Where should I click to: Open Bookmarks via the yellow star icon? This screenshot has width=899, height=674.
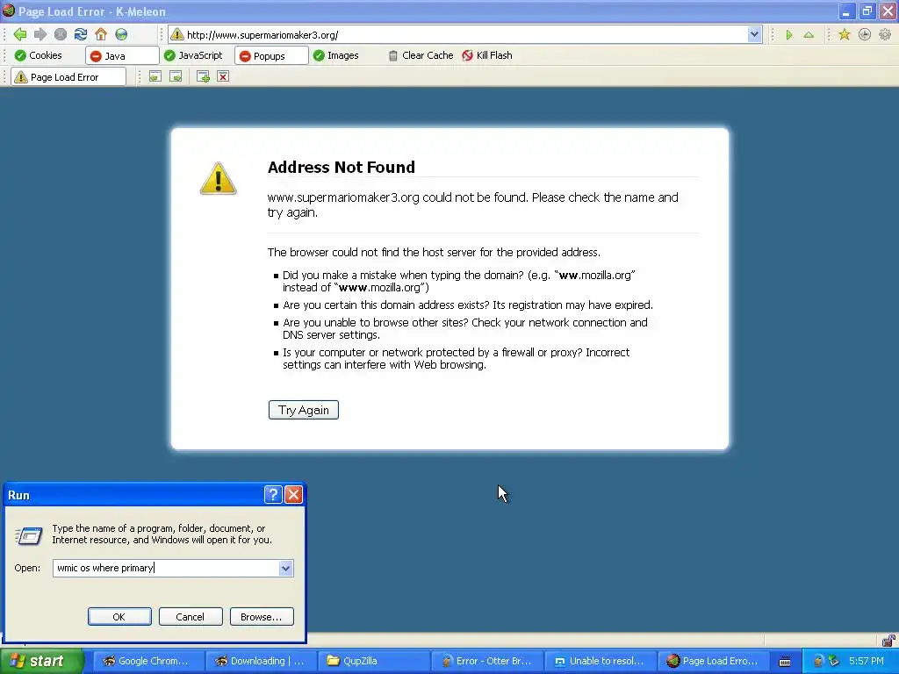tap(845, 35)
